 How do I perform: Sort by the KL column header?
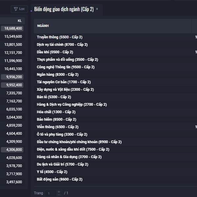pos(20,21)
